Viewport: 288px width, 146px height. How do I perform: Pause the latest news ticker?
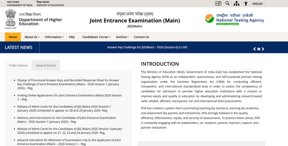tap(259, 49)
